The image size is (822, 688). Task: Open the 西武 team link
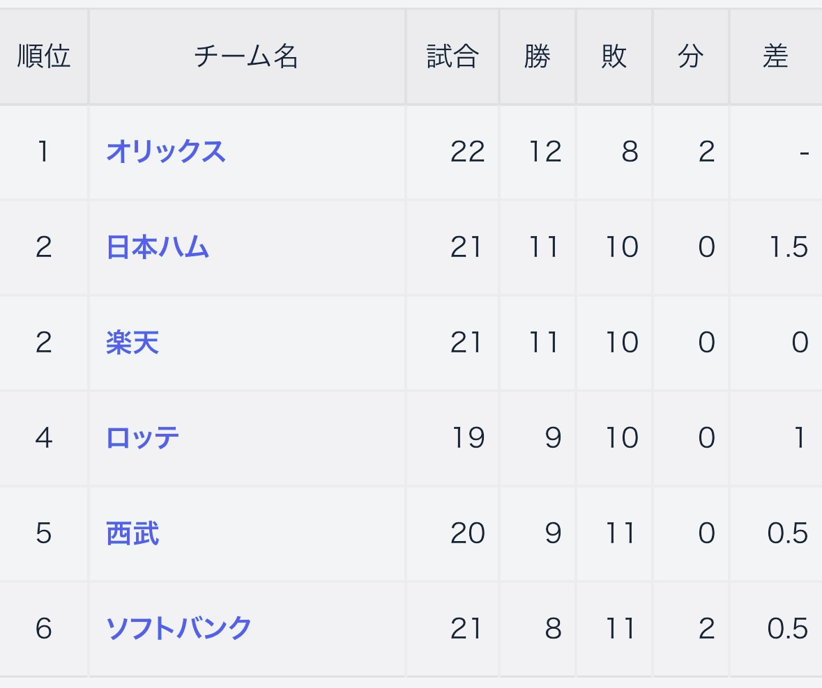pos(132,533)
